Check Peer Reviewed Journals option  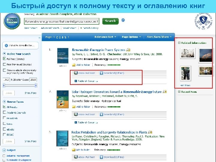(4, 64)
